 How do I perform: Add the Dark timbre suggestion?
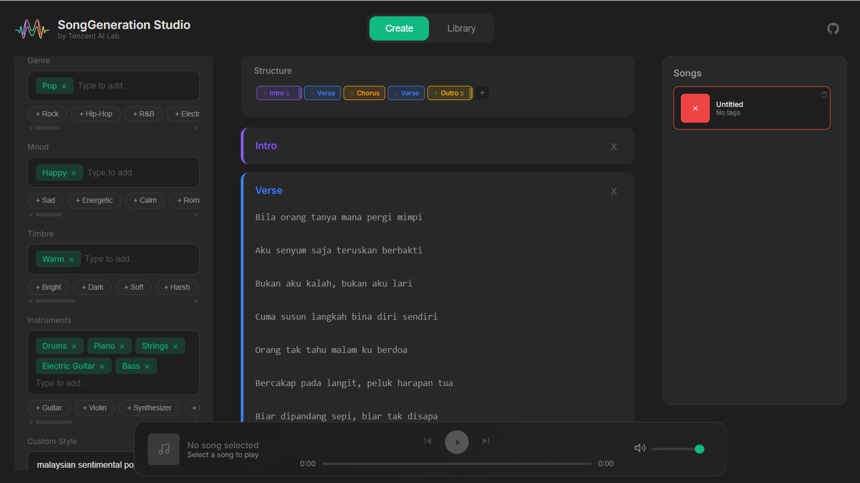pyautogui.click(x=93, y=287)
